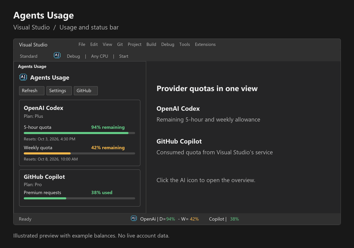Click the AI icon beside Agents Usage heading
This screenshot has height=248, width=354.
(x=23, y=77)
